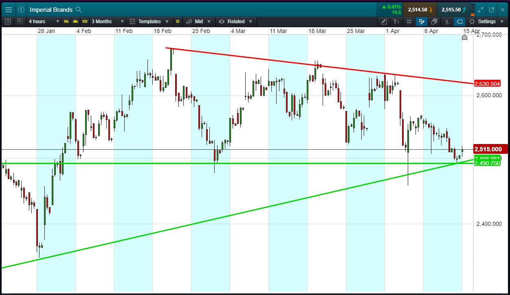Click the 1 Apr date label
The image size is (510, 295).
click(393, 31)
